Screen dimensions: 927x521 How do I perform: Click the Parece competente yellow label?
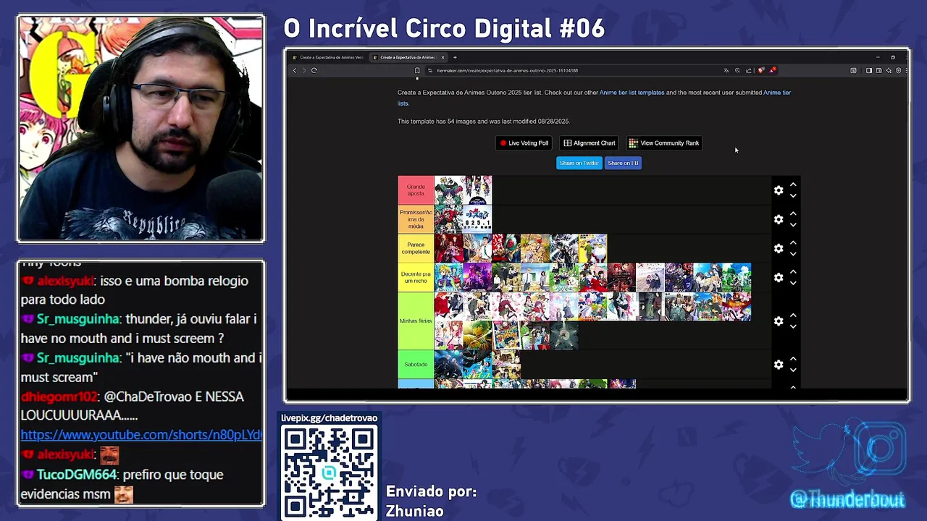(x=416, y=248)
